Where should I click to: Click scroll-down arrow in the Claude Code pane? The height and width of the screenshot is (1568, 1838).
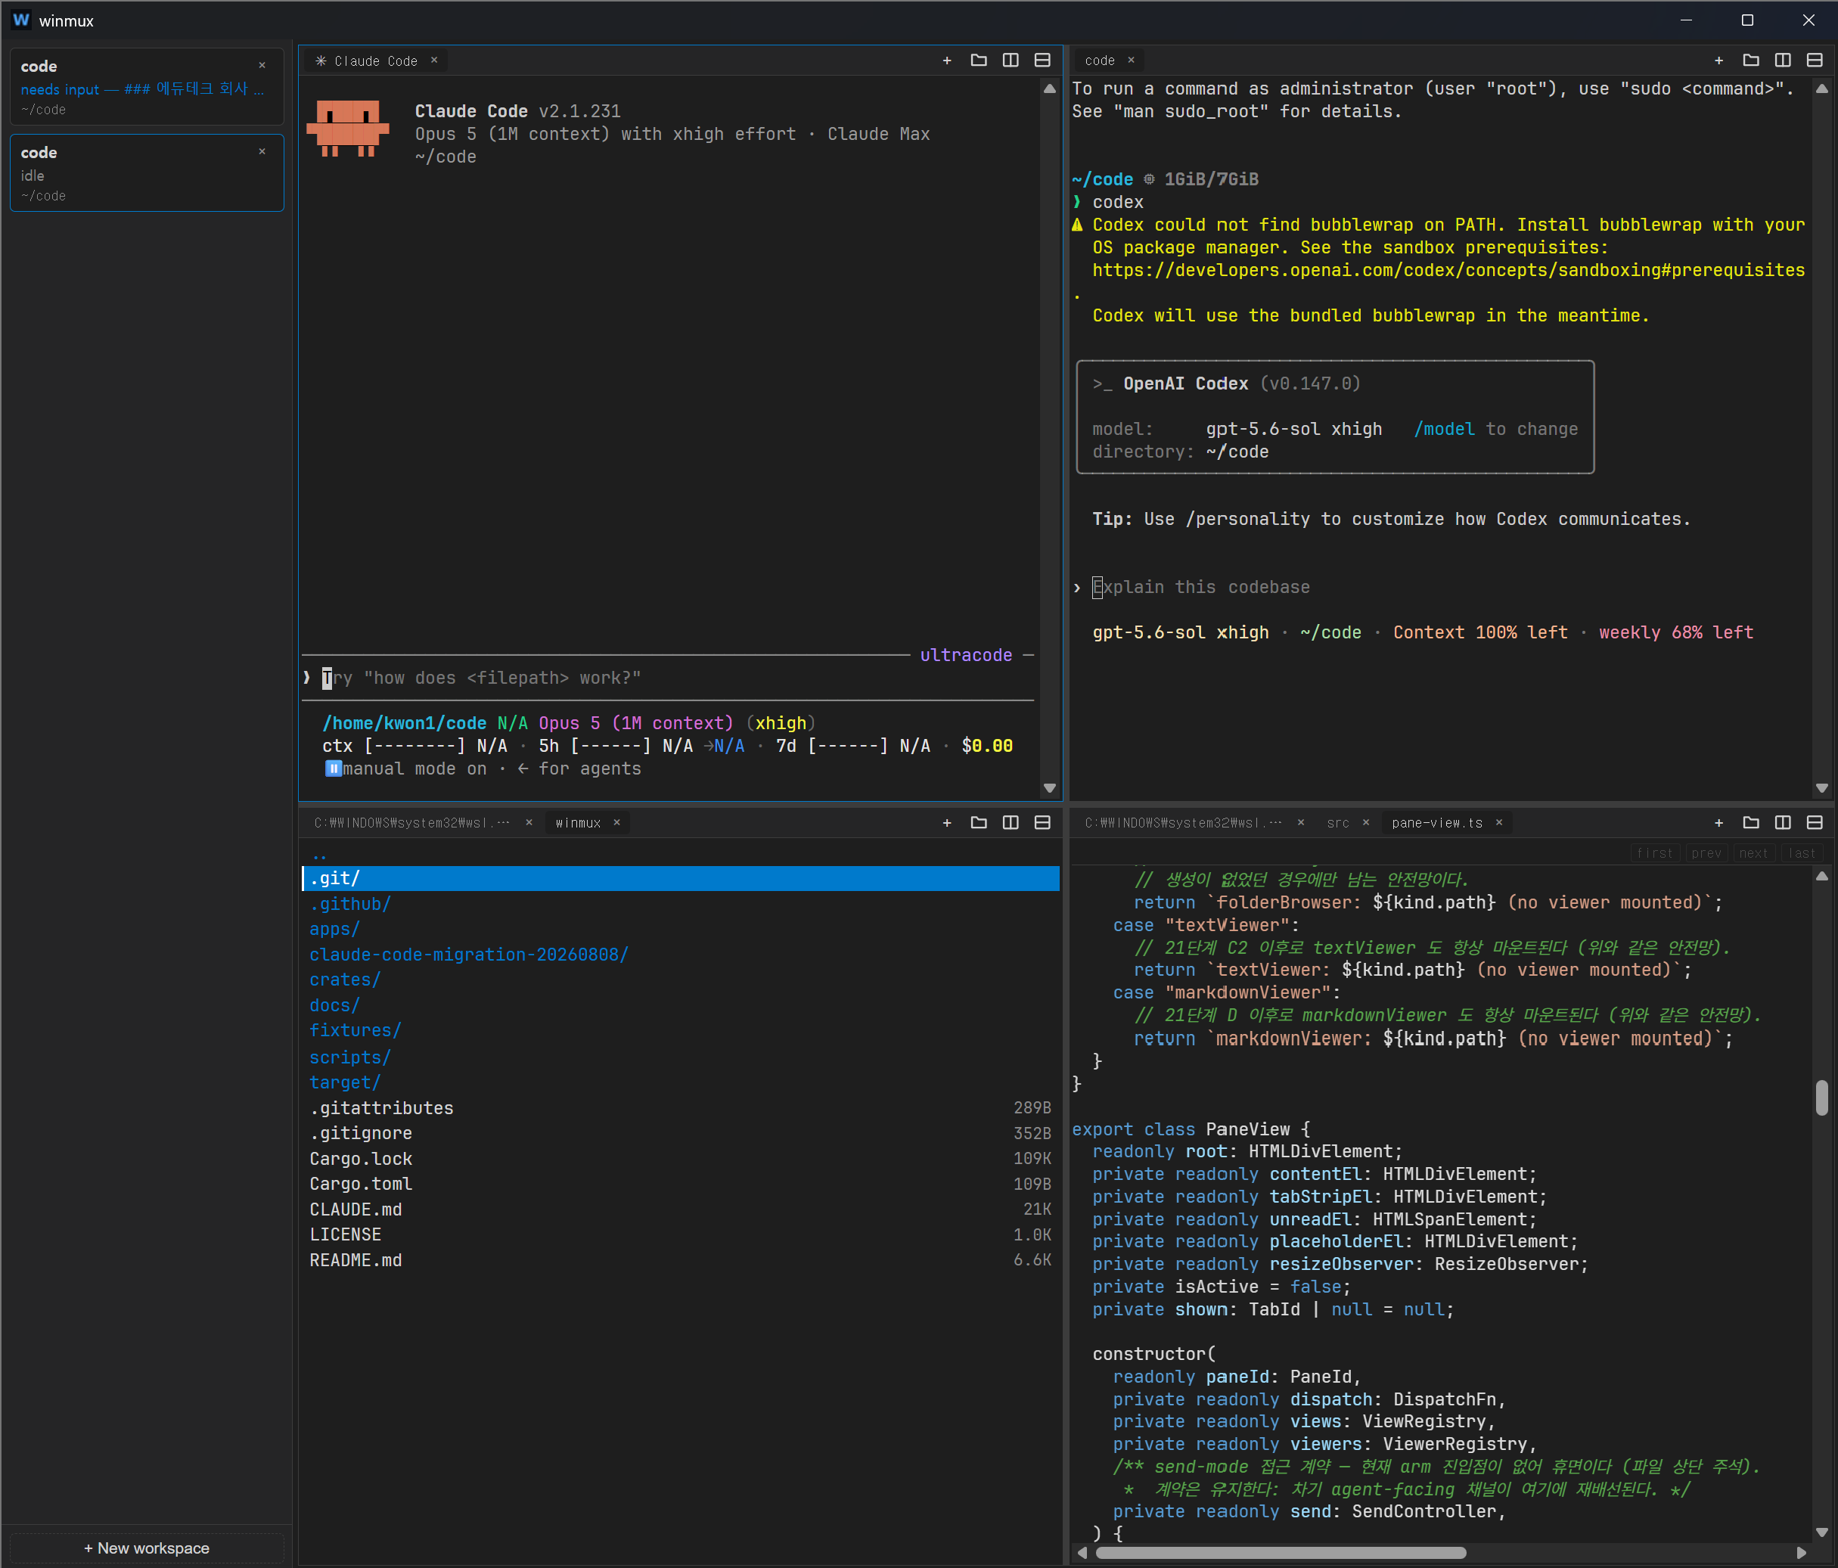(1049, 787)
